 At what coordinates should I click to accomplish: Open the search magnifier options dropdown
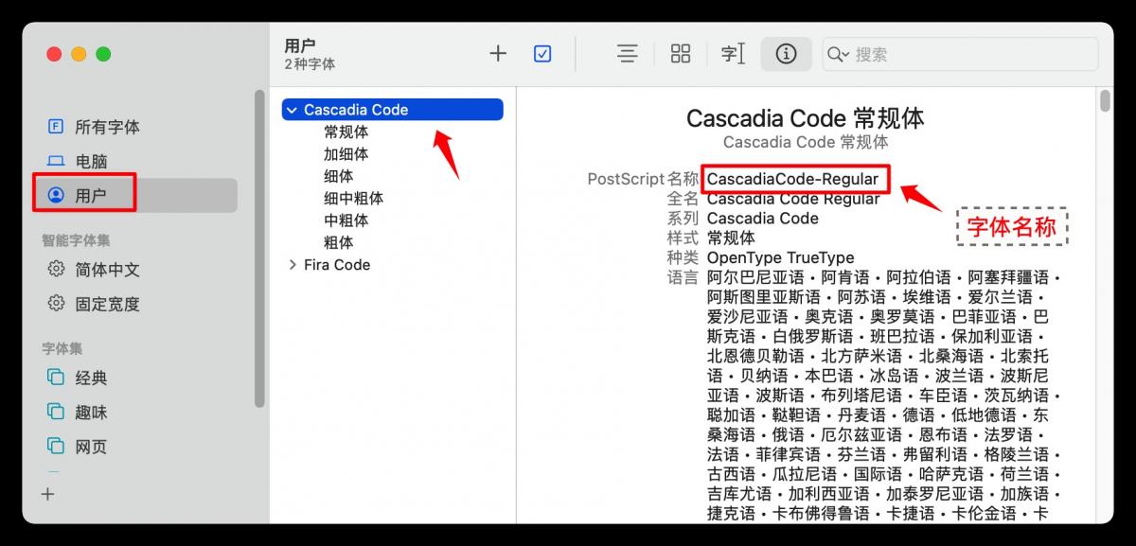coord(838,55)
